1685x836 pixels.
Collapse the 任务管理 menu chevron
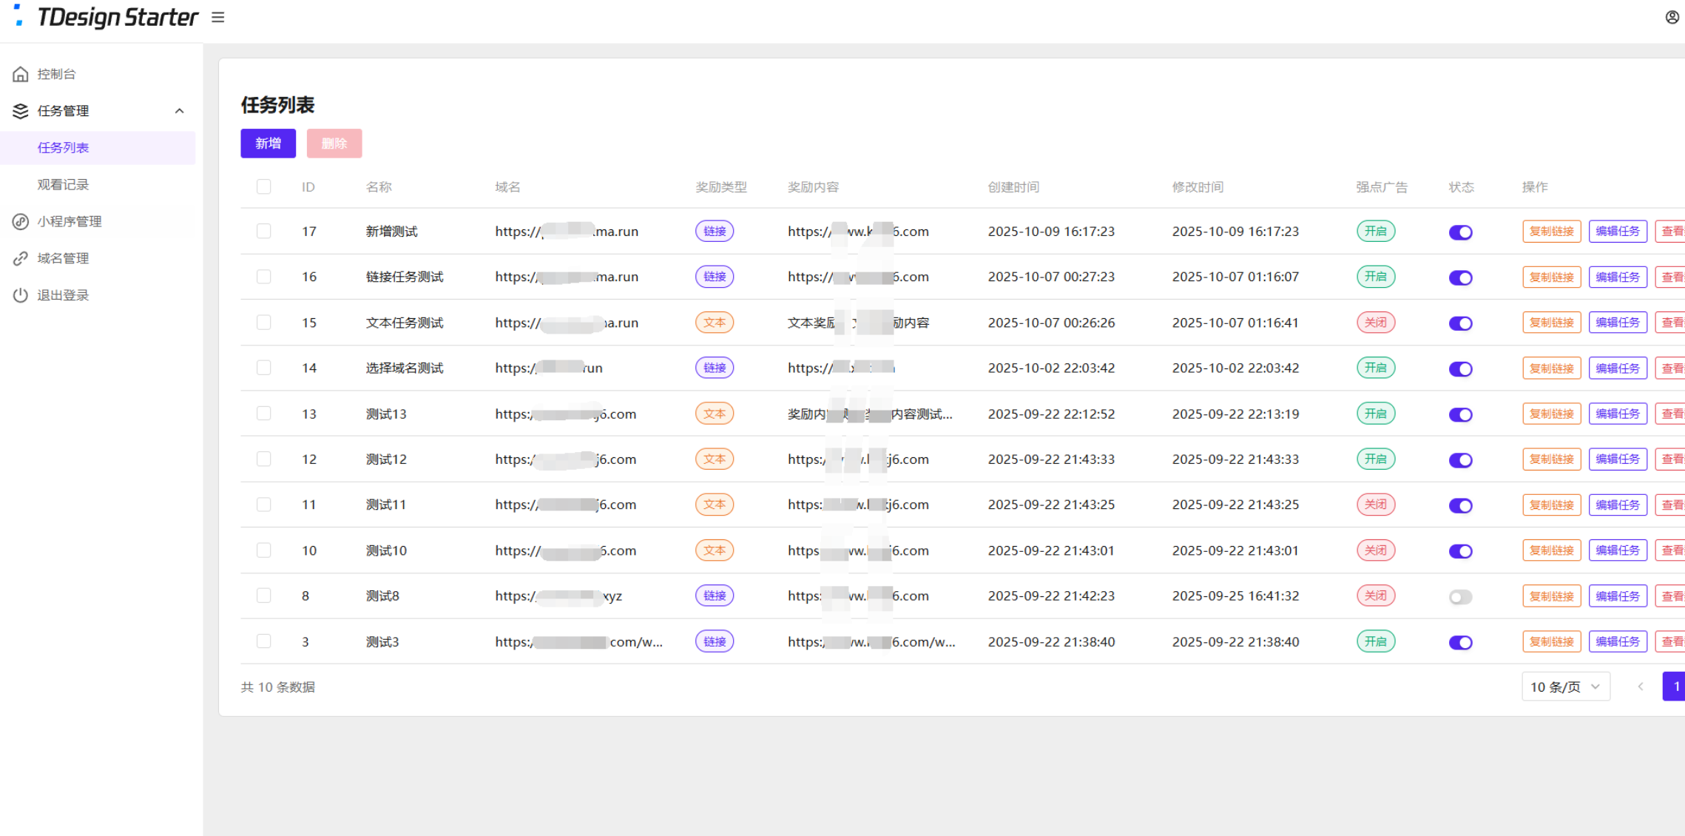point(179,111)
